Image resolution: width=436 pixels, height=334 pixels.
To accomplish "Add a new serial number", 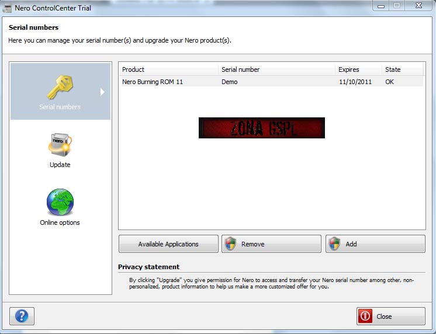I will (x=375, y=244).
